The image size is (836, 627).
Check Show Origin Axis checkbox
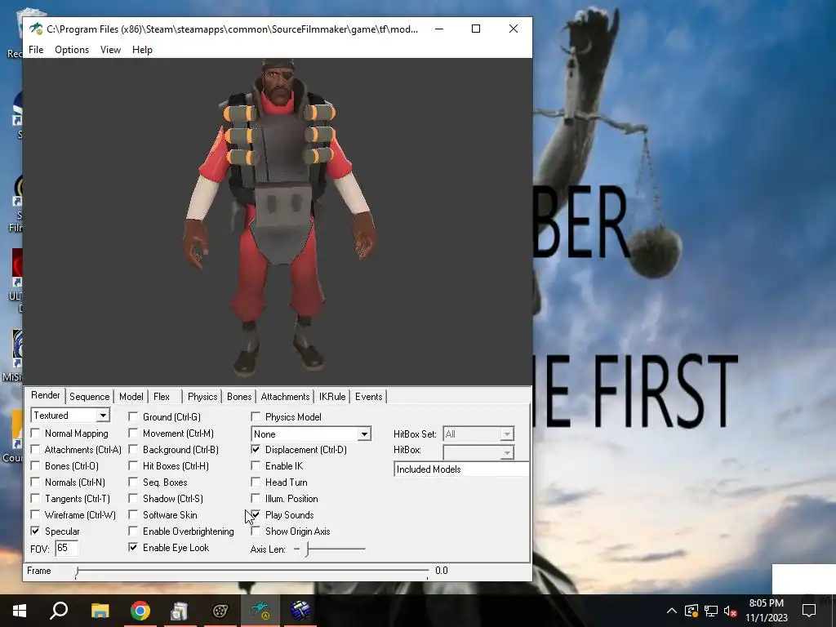(256, 531)
